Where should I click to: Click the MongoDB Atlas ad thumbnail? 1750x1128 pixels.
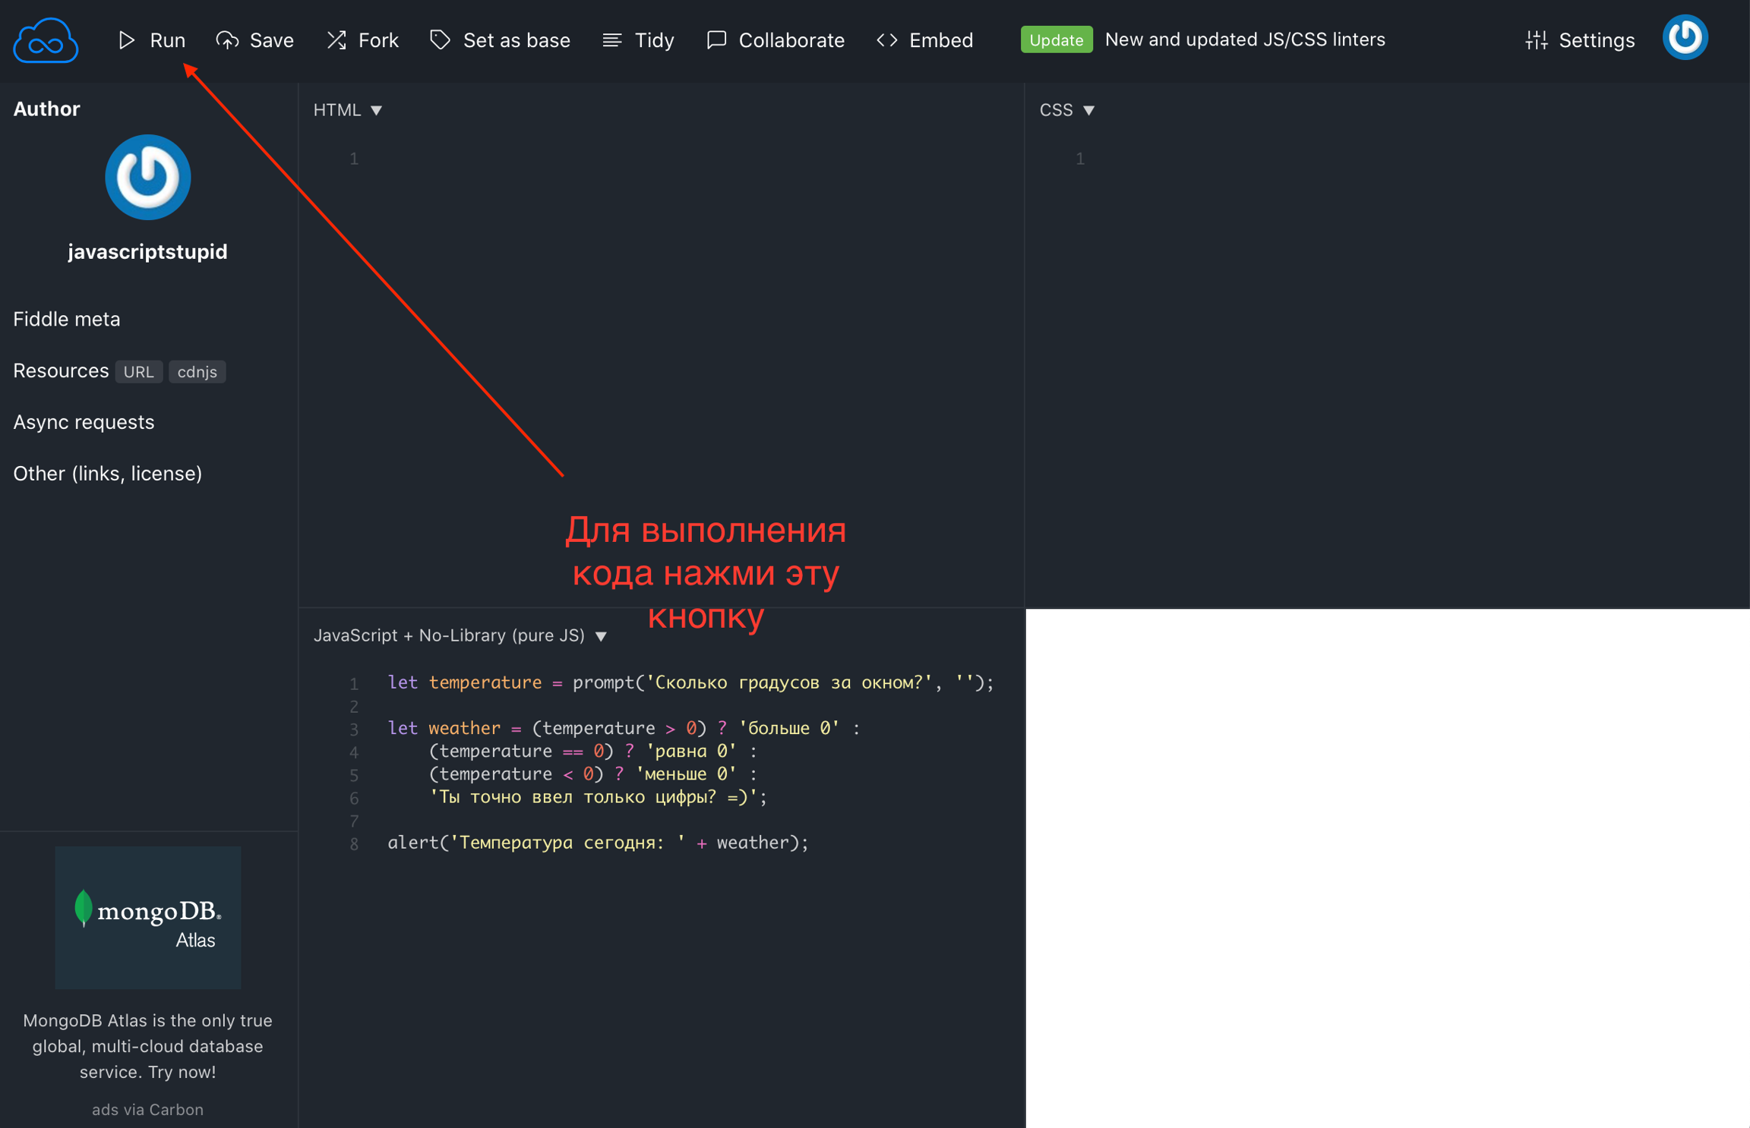[148, 917]
